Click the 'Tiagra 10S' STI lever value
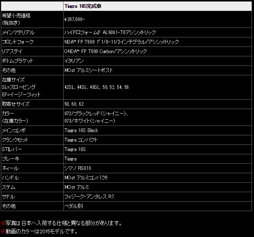 (x=75, y=149)
